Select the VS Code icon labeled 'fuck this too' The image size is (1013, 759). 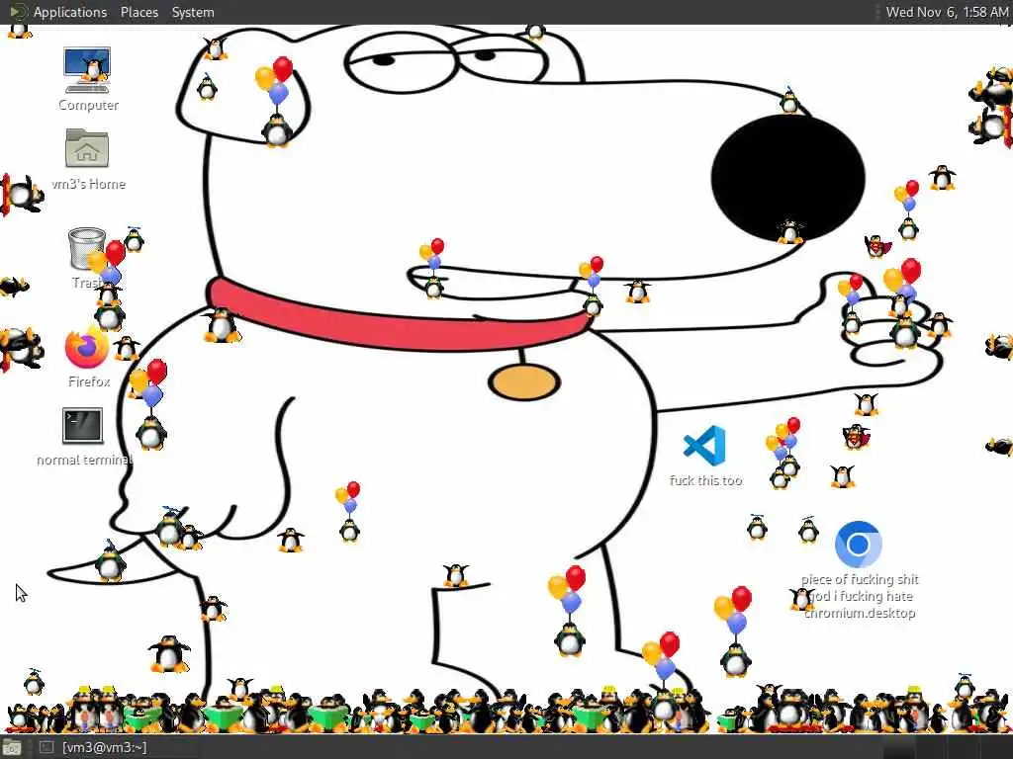[704, 446]
